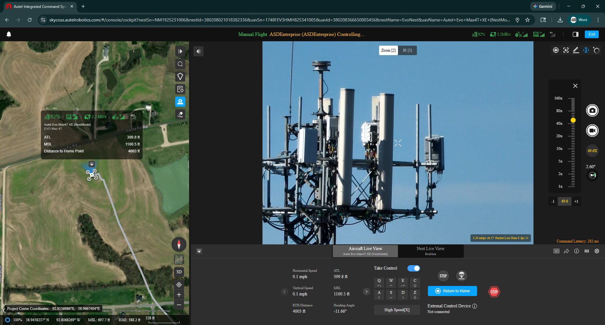The image size is (605, 325).
Task: Switch map to 3D view
Action: 179,272
